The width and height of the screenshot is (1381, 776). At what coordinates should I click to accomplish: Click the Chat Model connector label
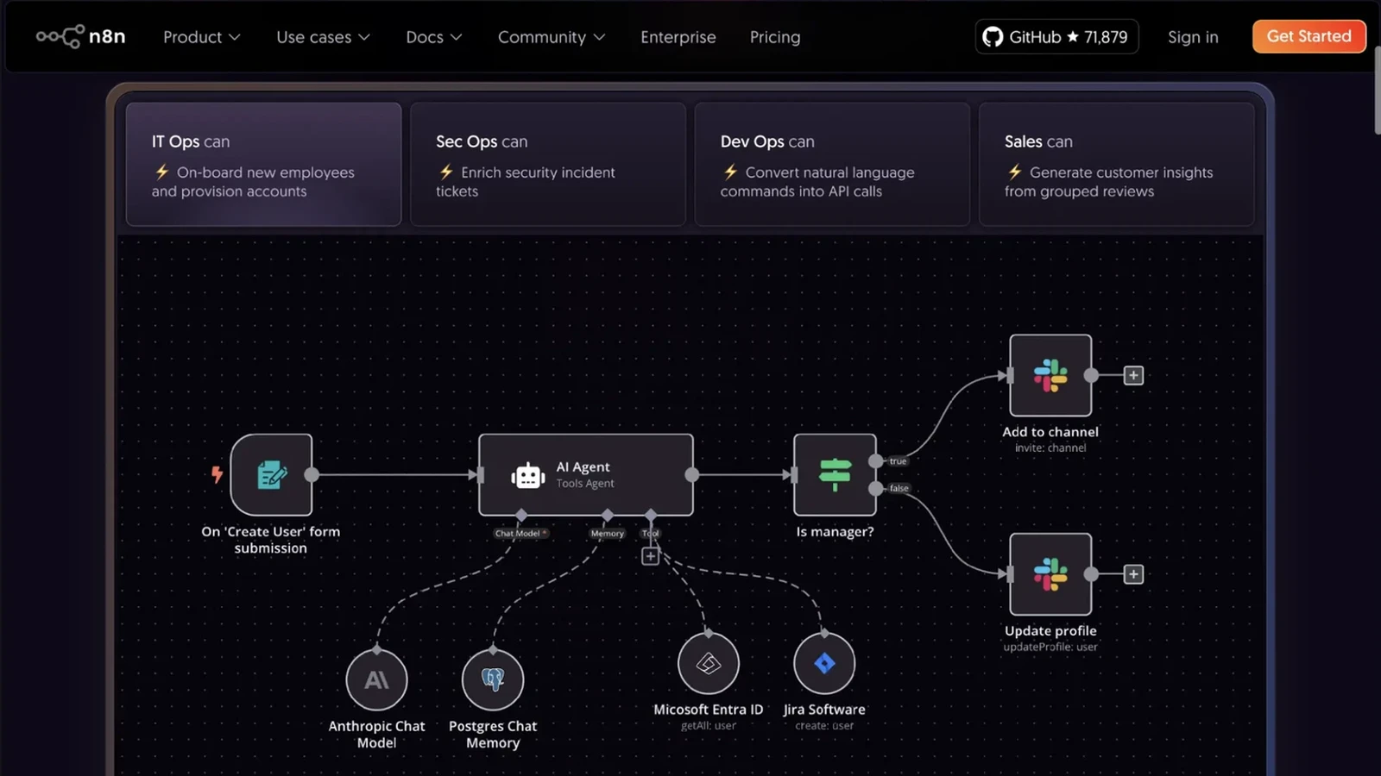pyautogui.click(x=520, y=533)
